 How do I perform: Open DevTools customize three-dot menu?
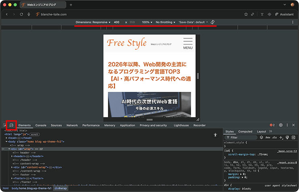click(287, 125)
